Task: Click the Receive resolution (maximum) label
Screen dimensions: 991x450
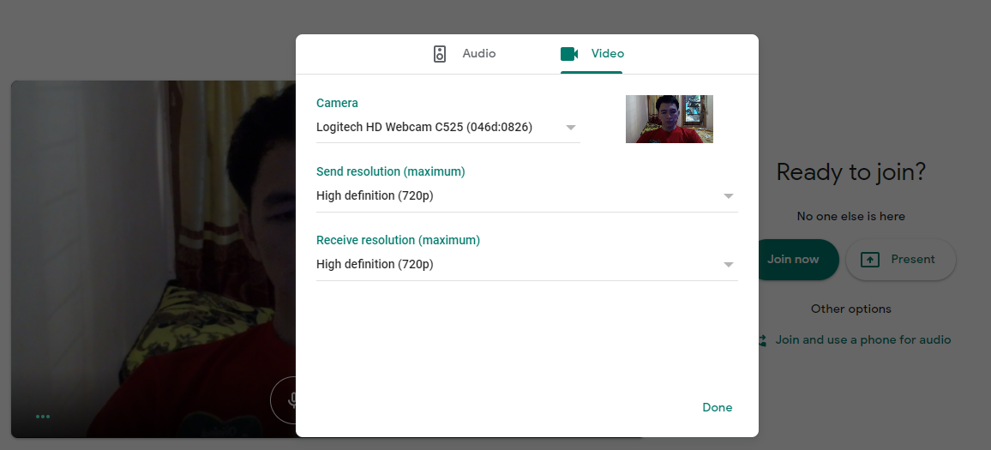Action: (398, 240)
